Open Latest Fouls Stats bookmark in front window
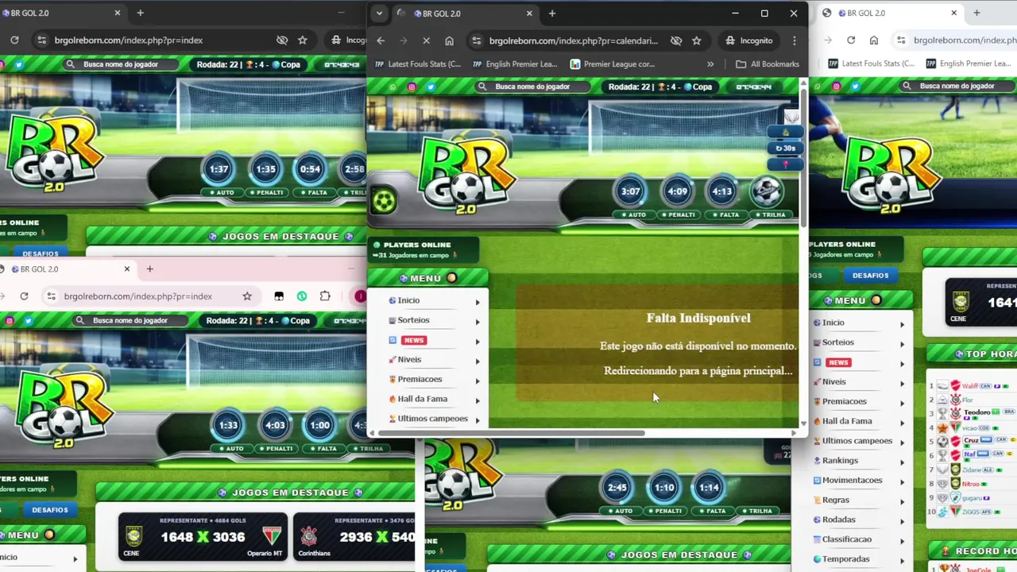1017x572 pixels. pyautogui.click(x=417, y=64)
